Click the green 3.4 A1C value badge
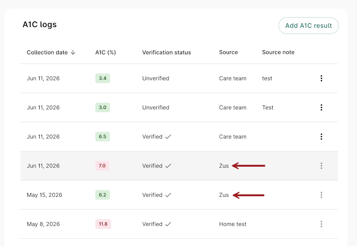 point(103,78)
